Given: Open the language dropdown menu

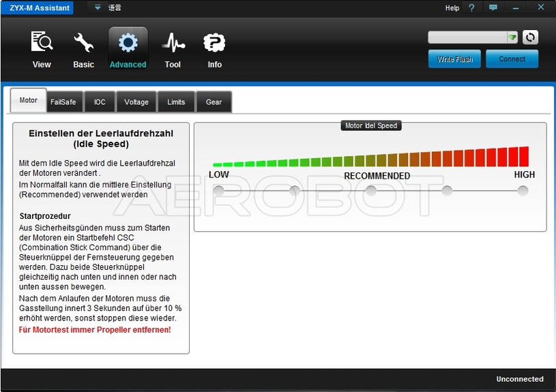Looking at the screenshot, I should click(x=98, y=7).
